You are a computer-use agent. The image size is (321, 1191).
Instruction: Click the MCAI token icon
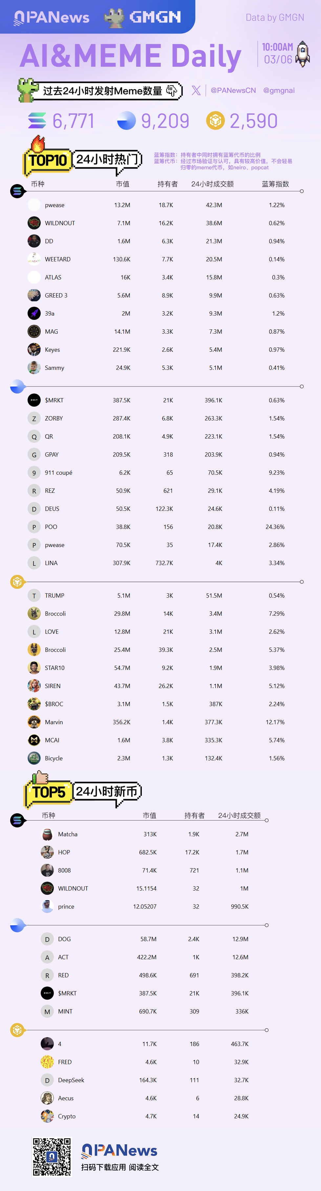click(34, 740)
